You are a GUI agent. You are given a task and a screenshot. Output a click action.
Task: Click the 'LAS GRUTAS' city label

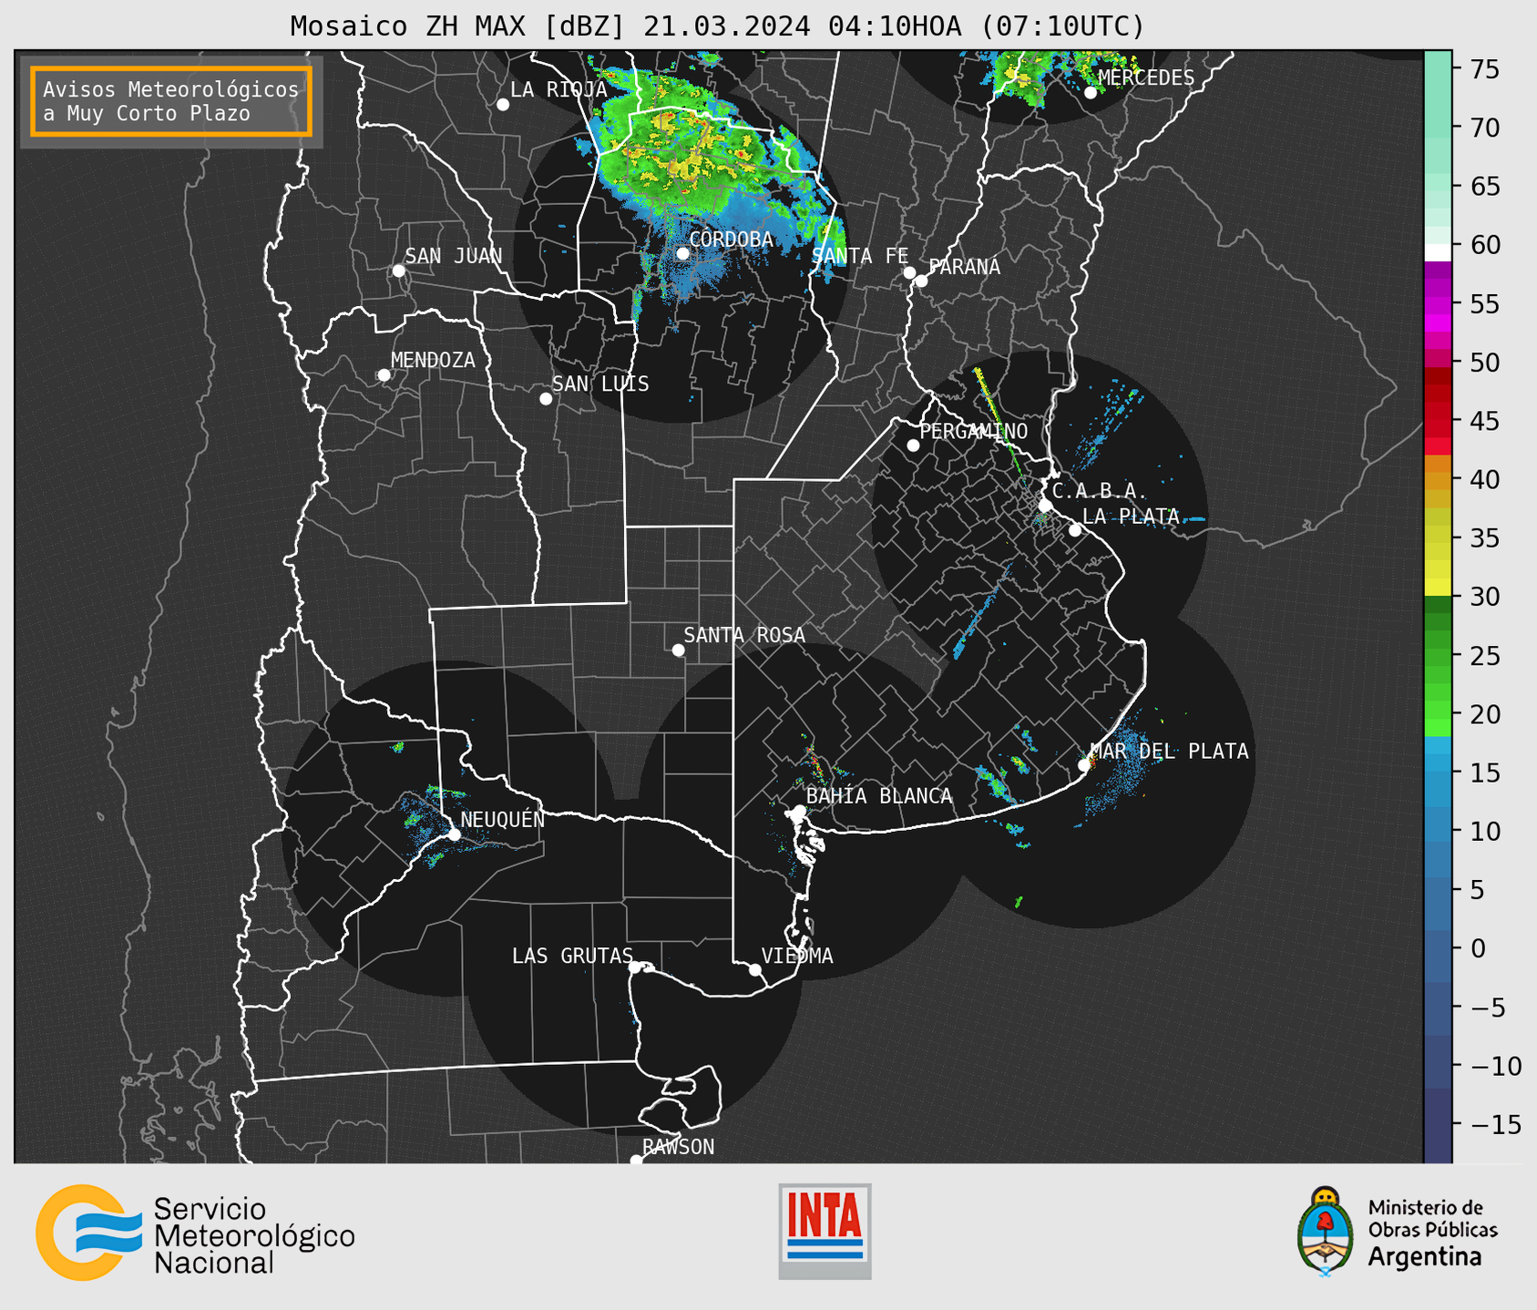point(572,956)
